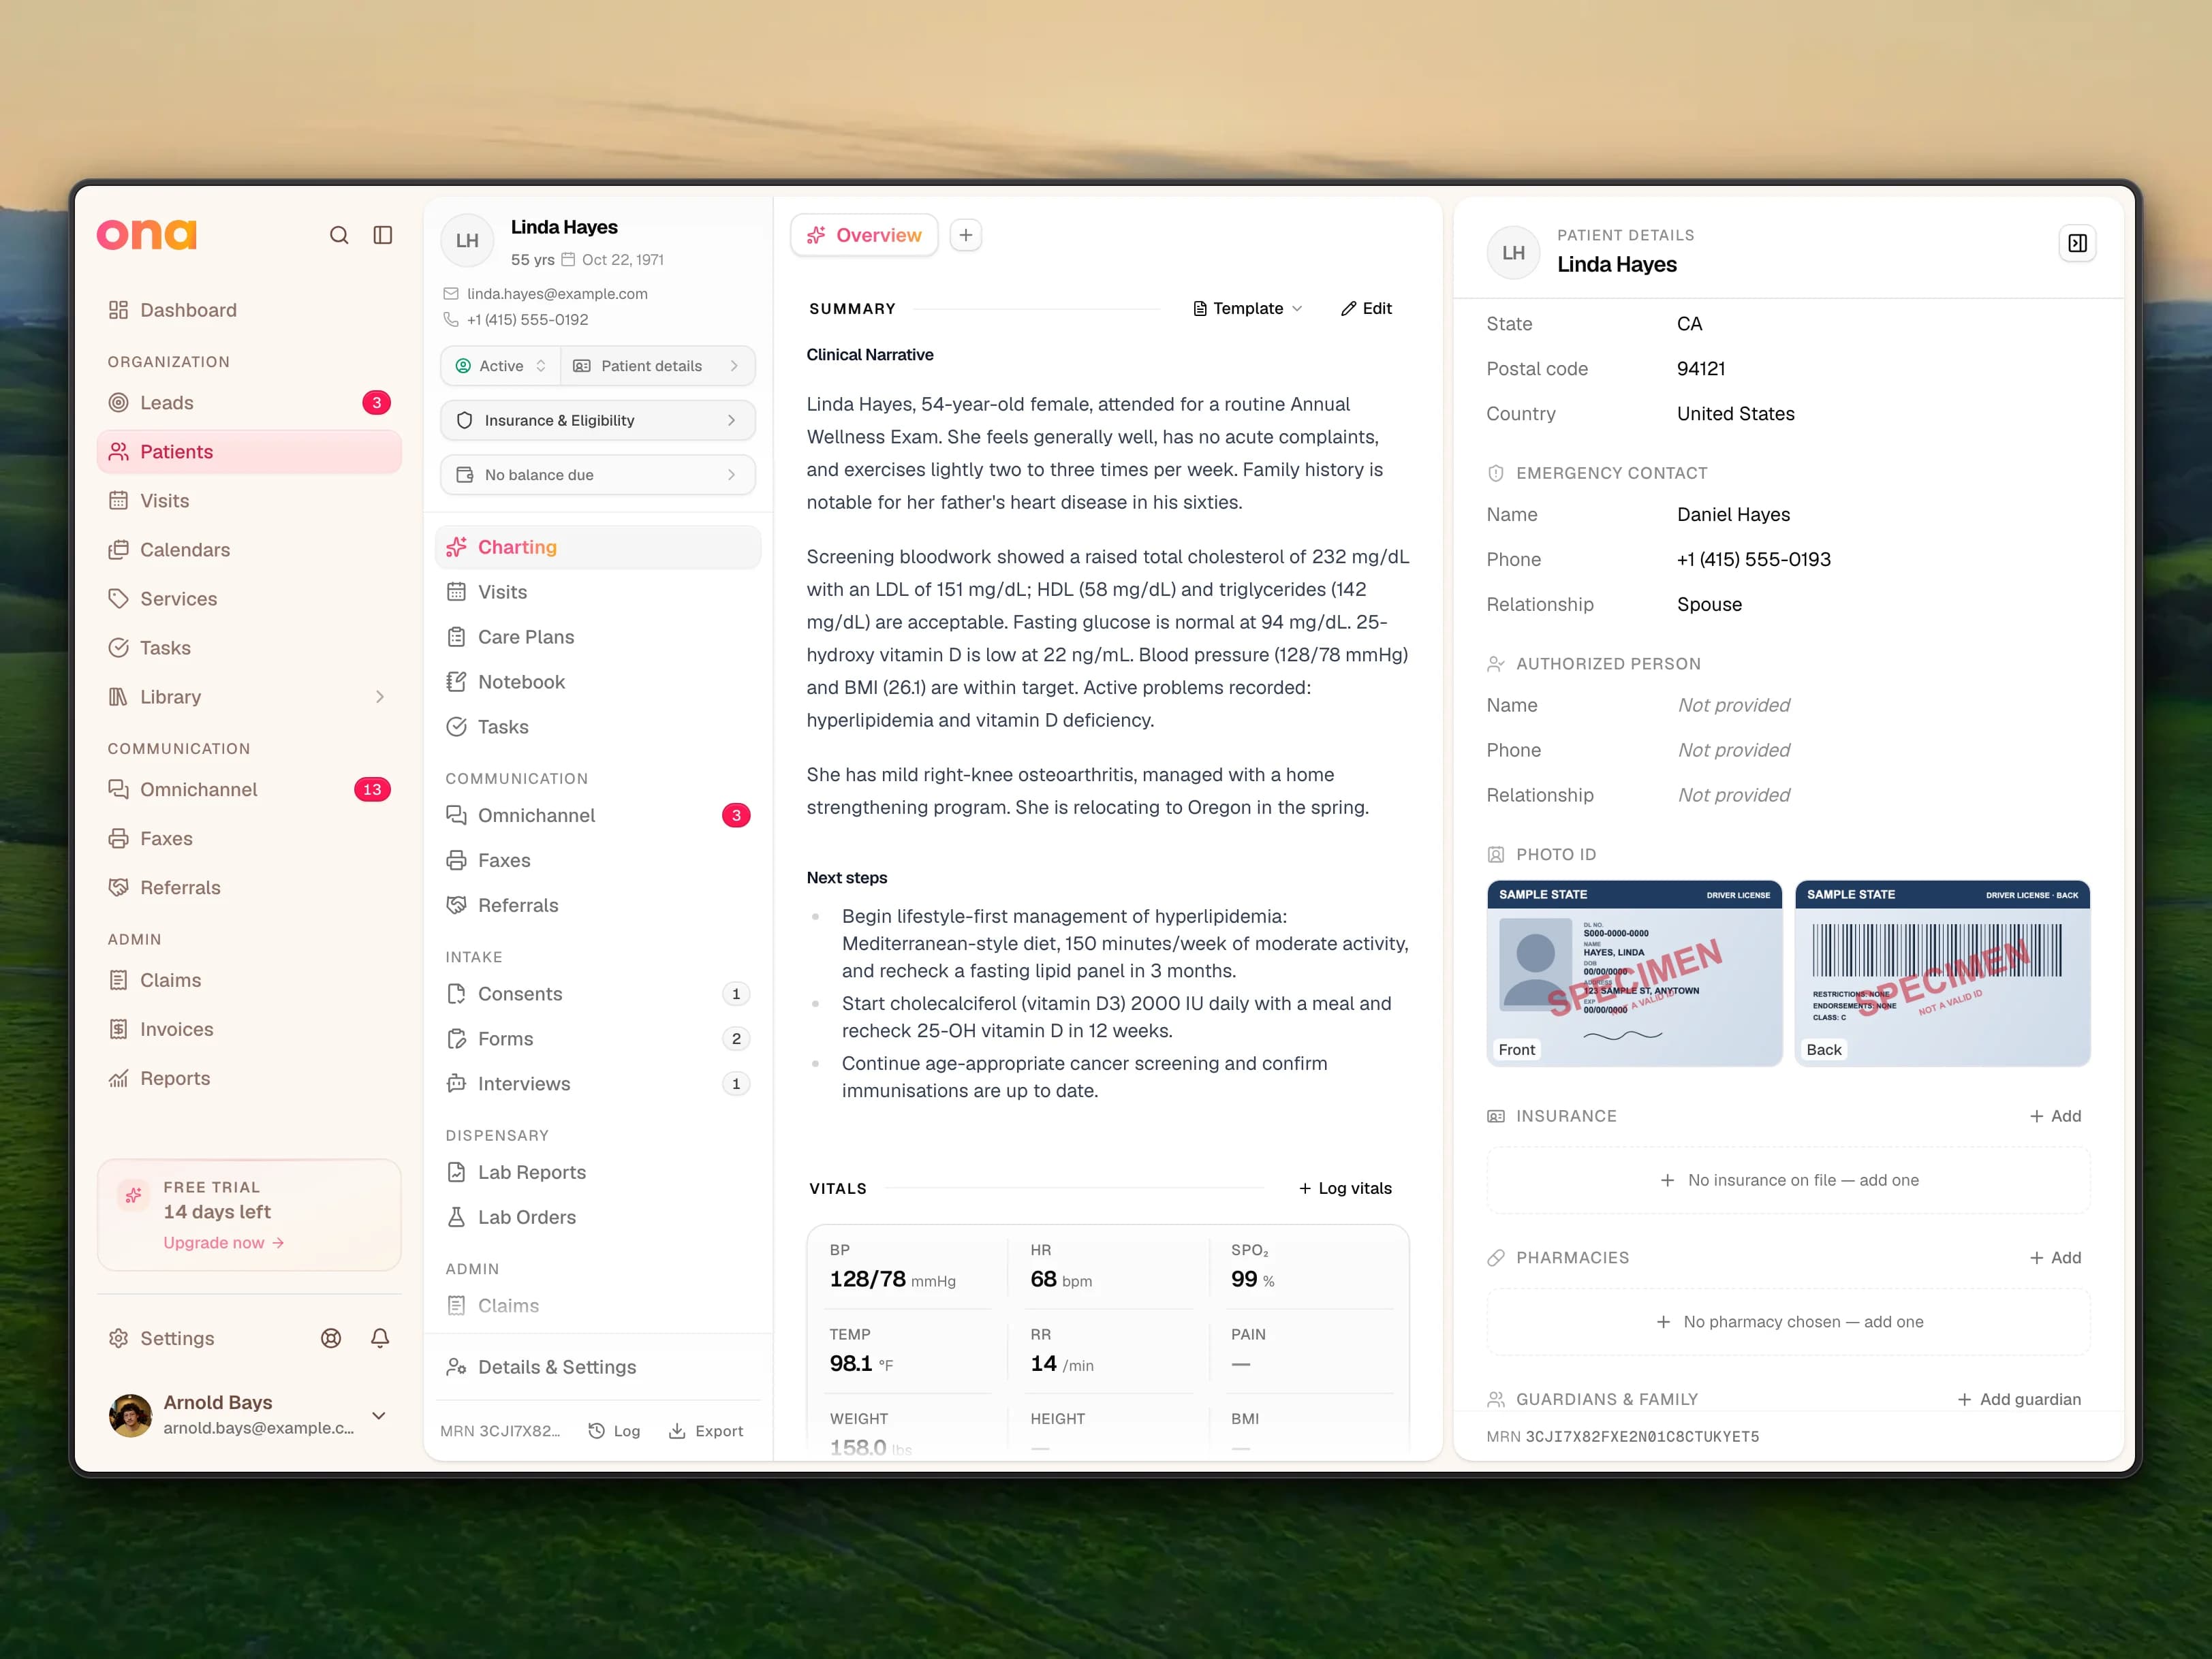Screen dimensions: 2212x1659
Task: Open the Log button in patient footer
Action: tap(614, 1431)
